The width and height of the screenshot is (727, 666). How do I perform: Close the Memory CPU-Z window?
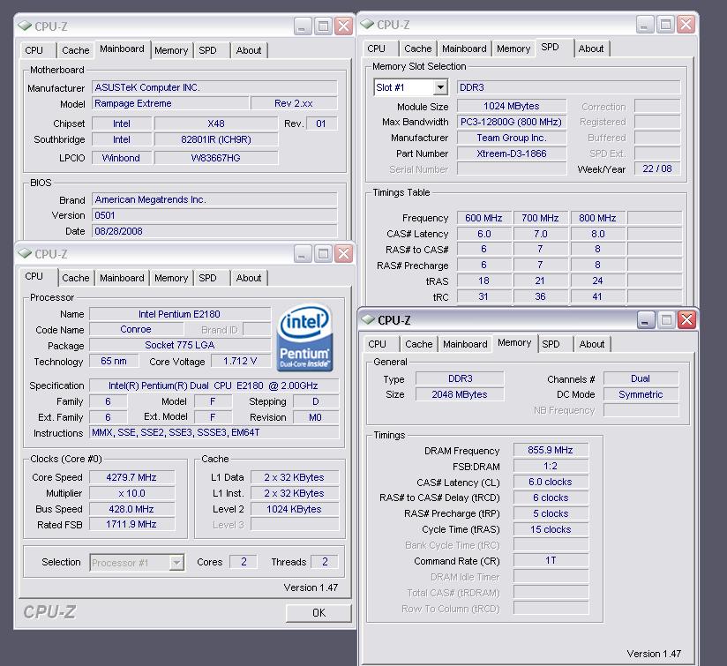[686, 320]
